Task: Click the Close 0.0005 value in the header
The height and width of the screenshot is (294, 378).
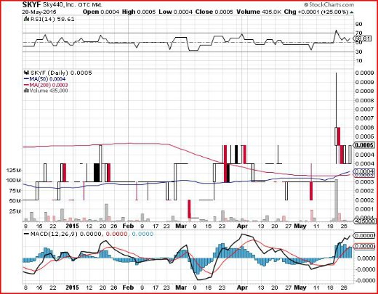Action: tap(214, 12)
